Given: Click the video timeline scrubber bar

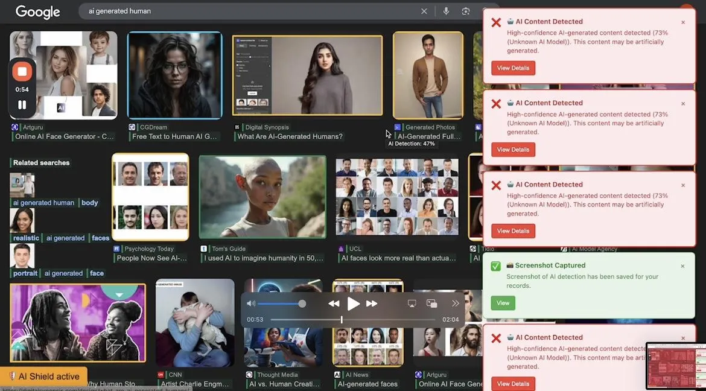Looking at the screenshot, I should pos(352,319).
